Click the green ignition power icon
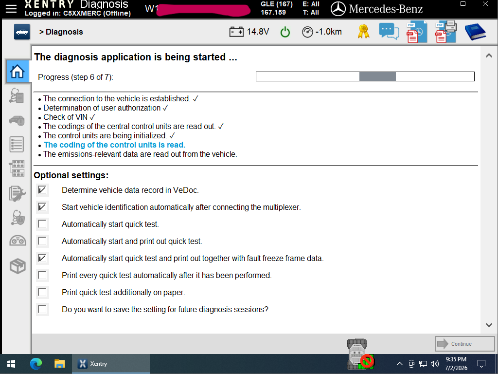This screenshot has height=374, width=498. click(x=285, y=32)
